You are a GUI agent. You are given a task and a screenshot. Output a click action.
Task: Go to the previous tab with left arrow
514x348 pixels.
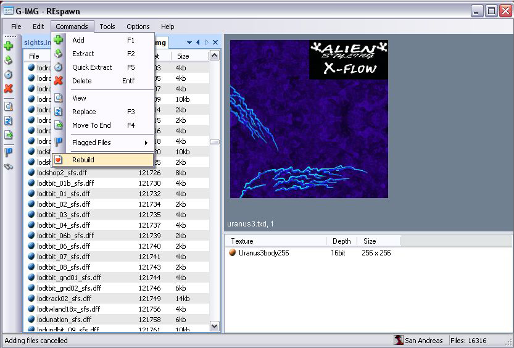pos(198,43)
